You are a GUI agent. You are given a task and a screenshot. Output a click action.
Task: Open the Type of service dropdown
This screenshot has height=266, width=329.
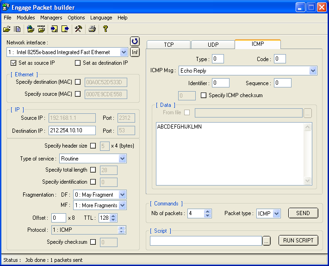122,158
